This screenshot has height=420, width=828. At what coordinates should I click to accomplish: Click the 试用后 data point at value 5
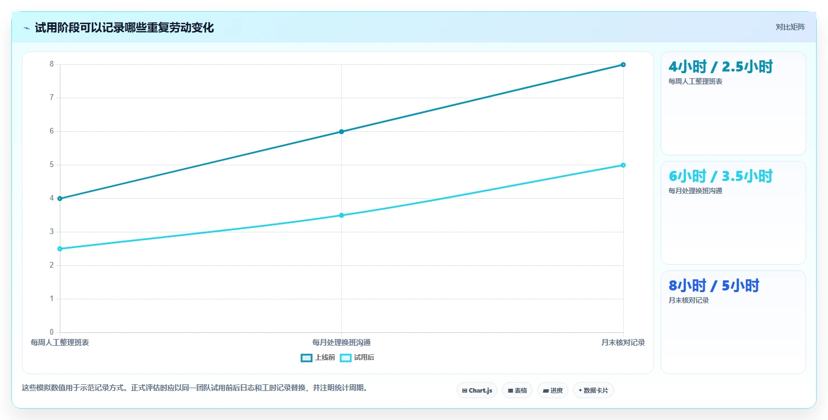click(x=623, y=165)
